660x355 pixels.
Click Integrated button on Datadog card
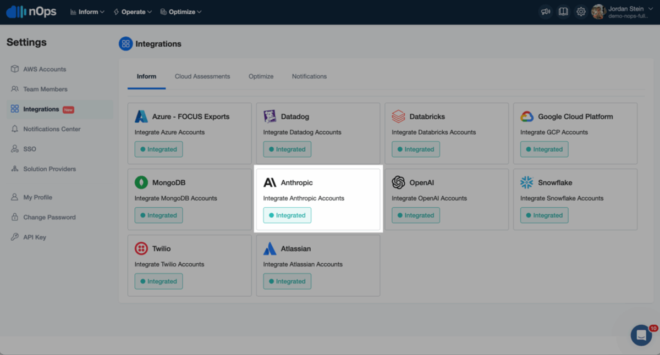(x=287, y=149)
